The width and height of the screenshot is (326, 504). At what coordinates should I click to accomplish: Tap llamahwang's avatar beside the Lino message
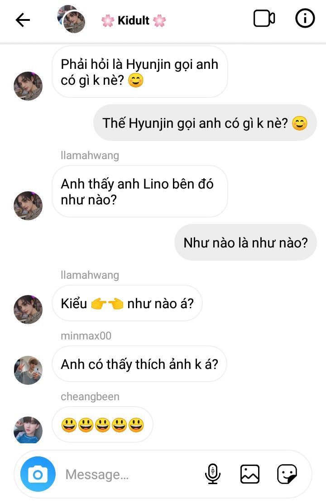click(x=28, y=205)
